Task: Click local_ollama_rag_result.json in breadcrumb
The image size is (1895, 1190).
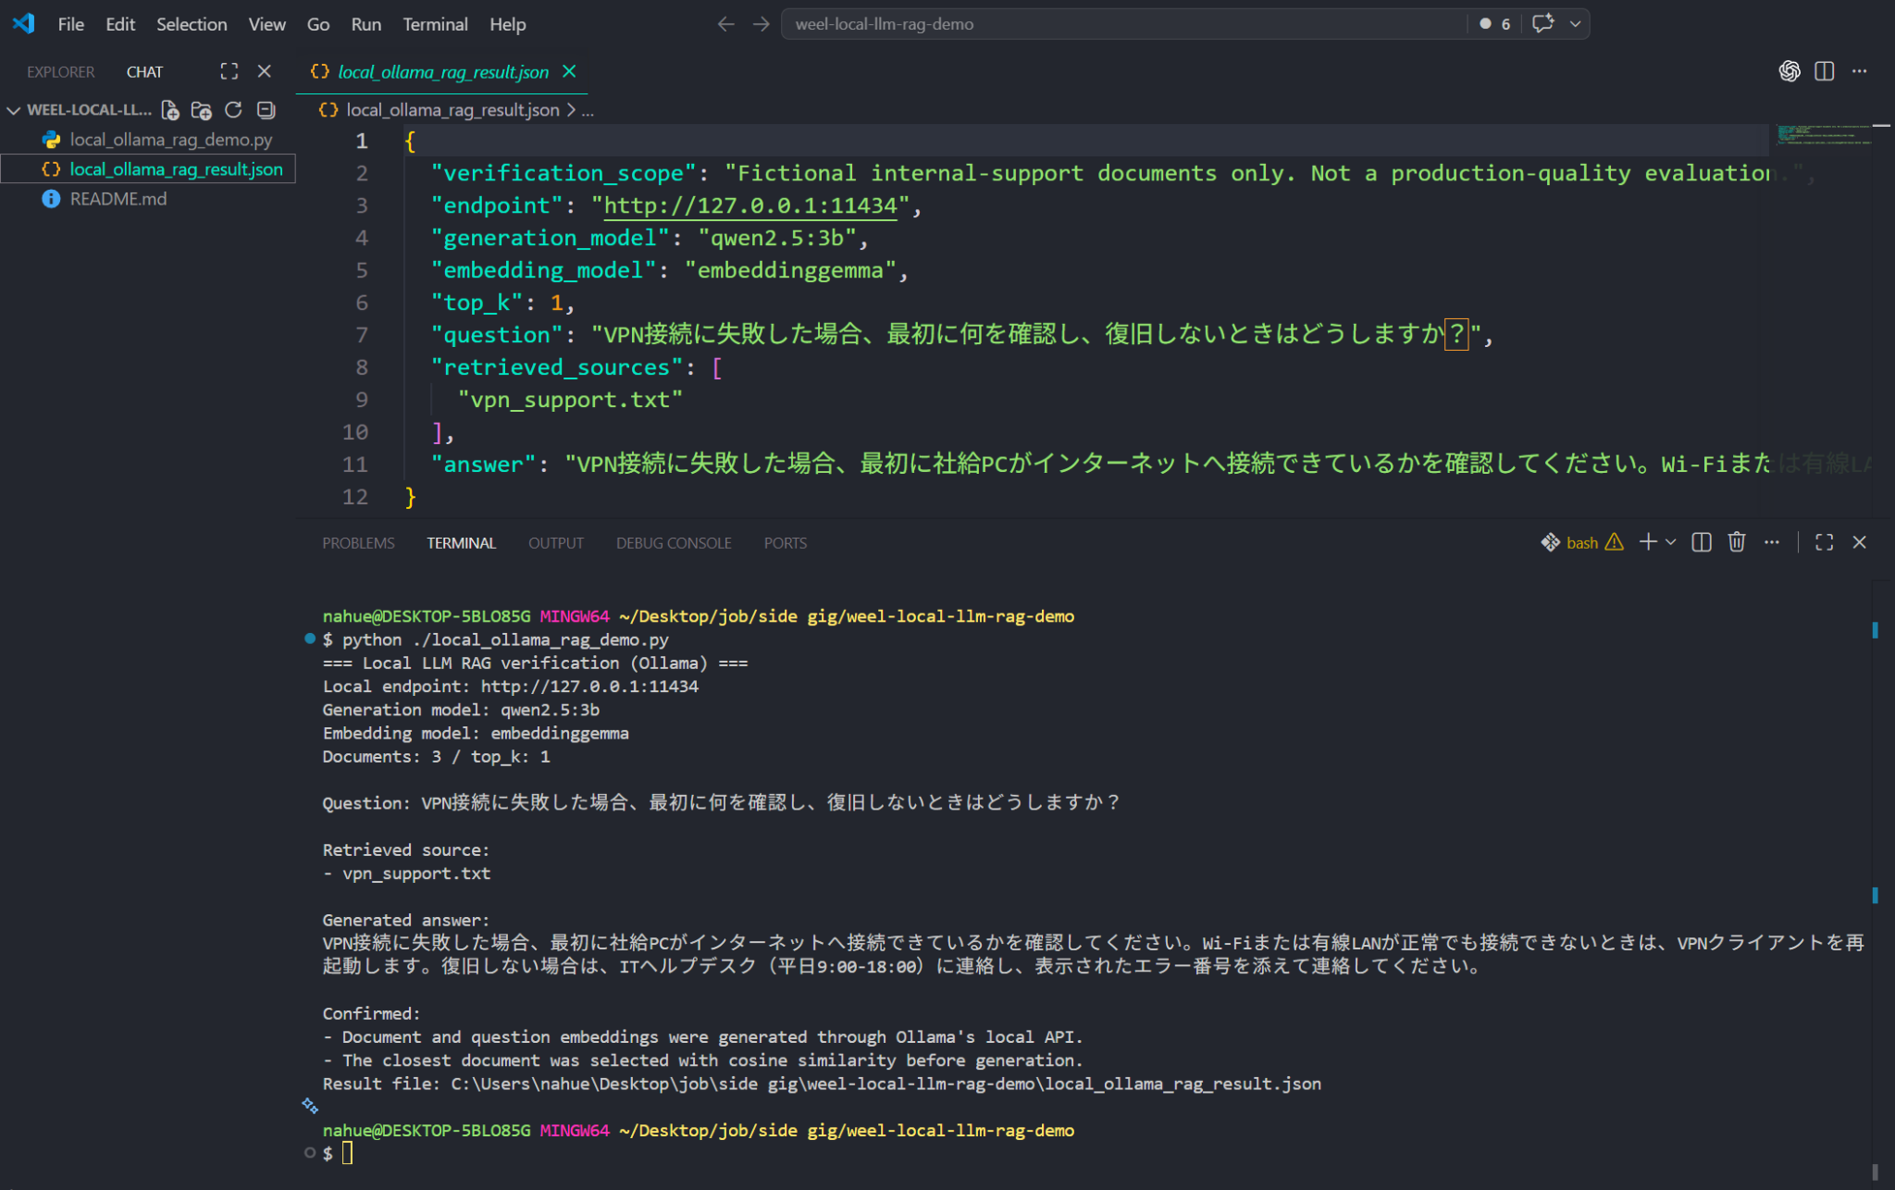Action: click(452, 110)
